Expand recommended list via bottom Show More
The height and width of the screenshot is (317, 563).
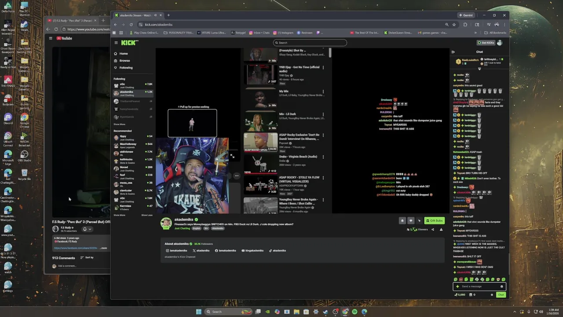(119, 215)
